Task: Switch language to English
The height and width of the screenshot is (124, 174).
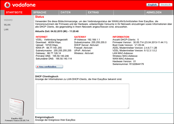Action: pos(152,5)
